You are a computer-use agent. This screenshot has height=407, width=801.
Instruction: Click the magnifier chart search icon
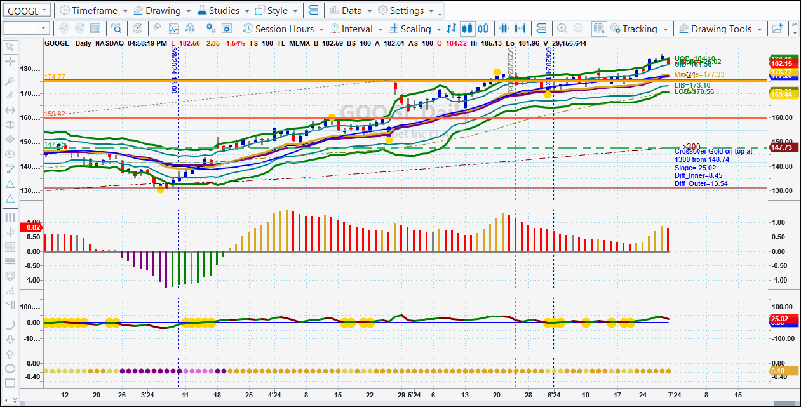click(x=117, y=29)
